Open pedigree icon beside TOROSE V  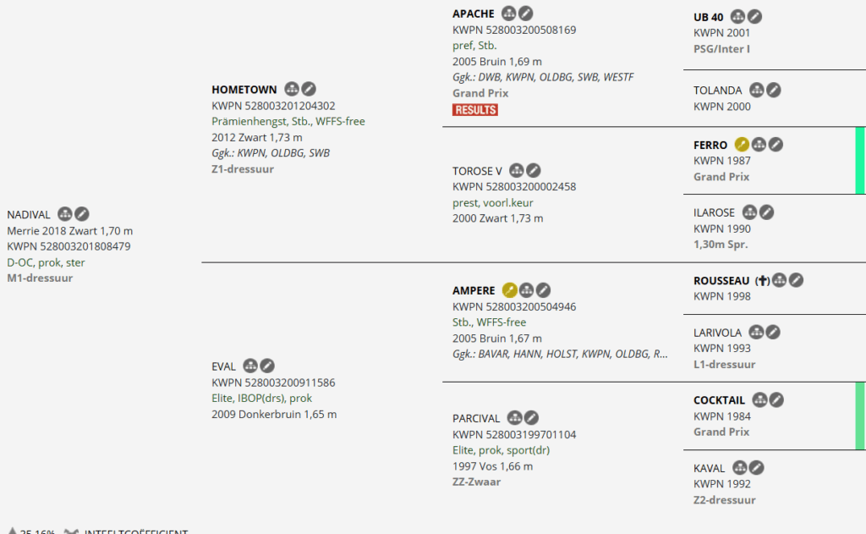[x=516, y=171]
